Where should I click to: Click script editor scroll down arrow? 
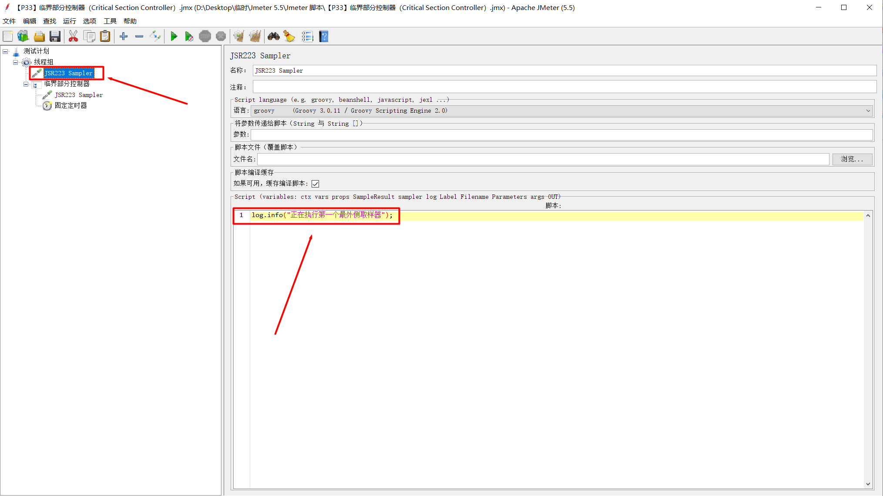click(868, 484)
